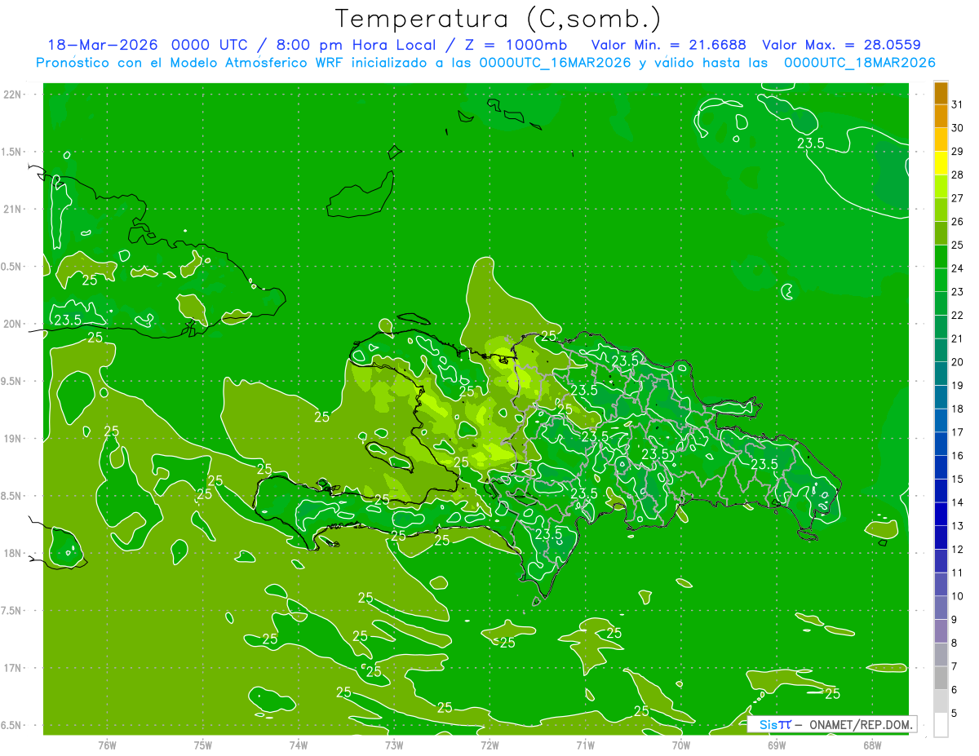The width and height of the screenshot is (979, 756).
Task: Pick the teal swatch between 19 and 20
Action: (x=941, y=374)
